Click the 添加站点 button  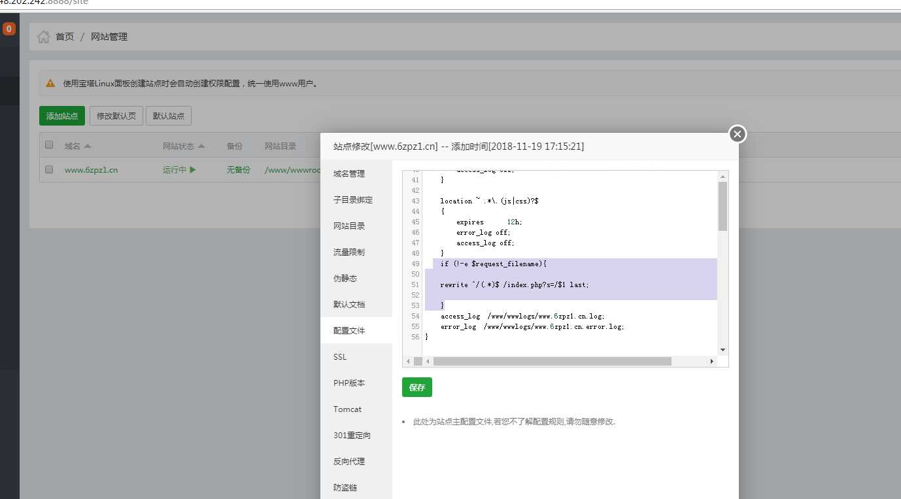(x=62, y=116)
